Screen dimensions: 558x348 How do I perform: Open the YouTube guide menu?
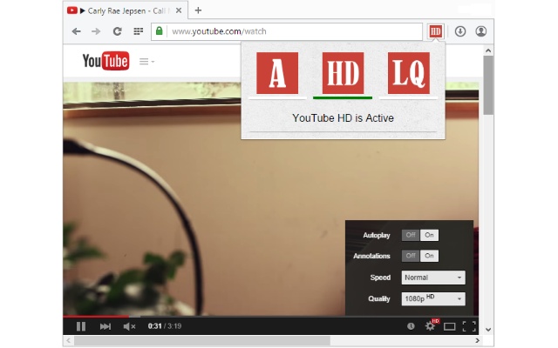click(146, 62)
